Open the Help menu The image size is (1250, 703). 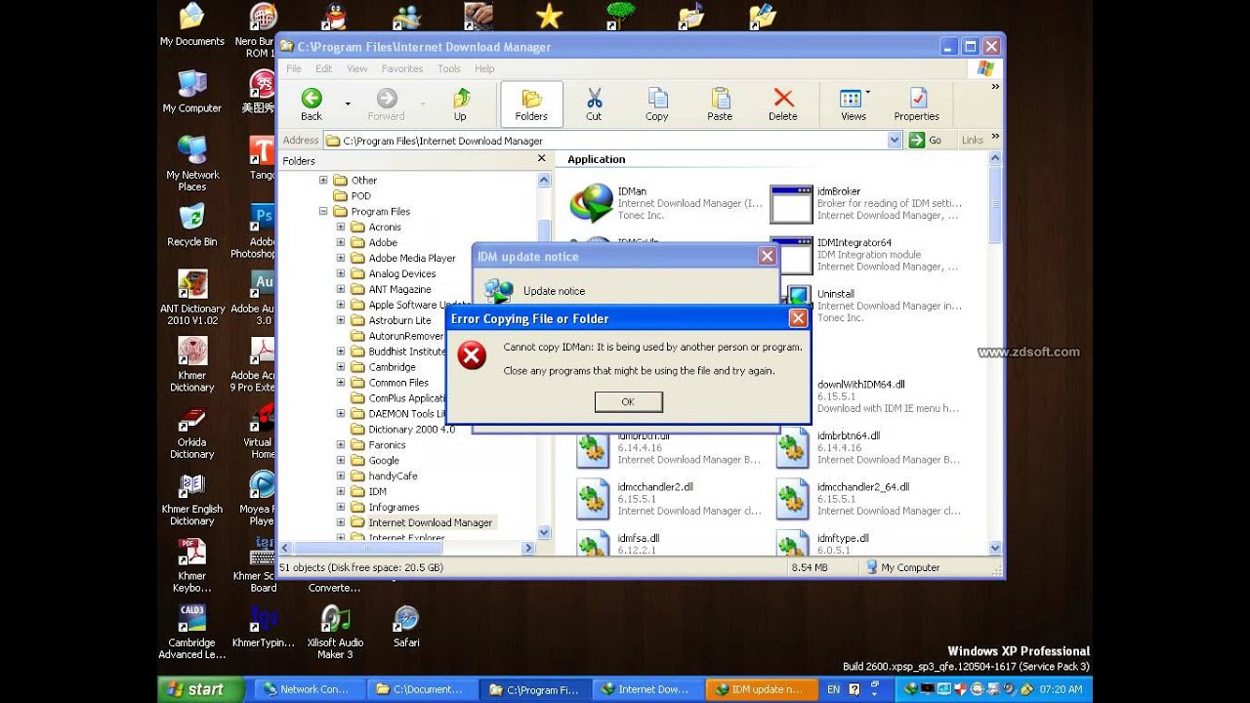pos(484,69)
